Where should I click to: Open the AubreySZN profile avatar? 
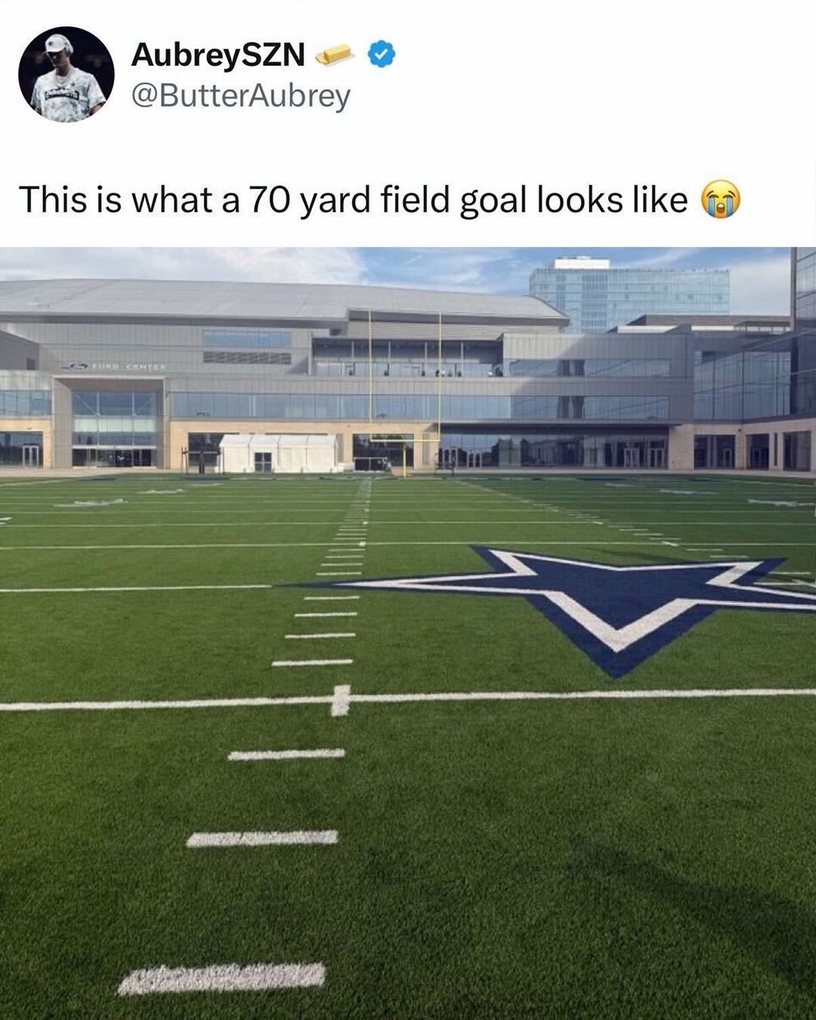point(66,74)
